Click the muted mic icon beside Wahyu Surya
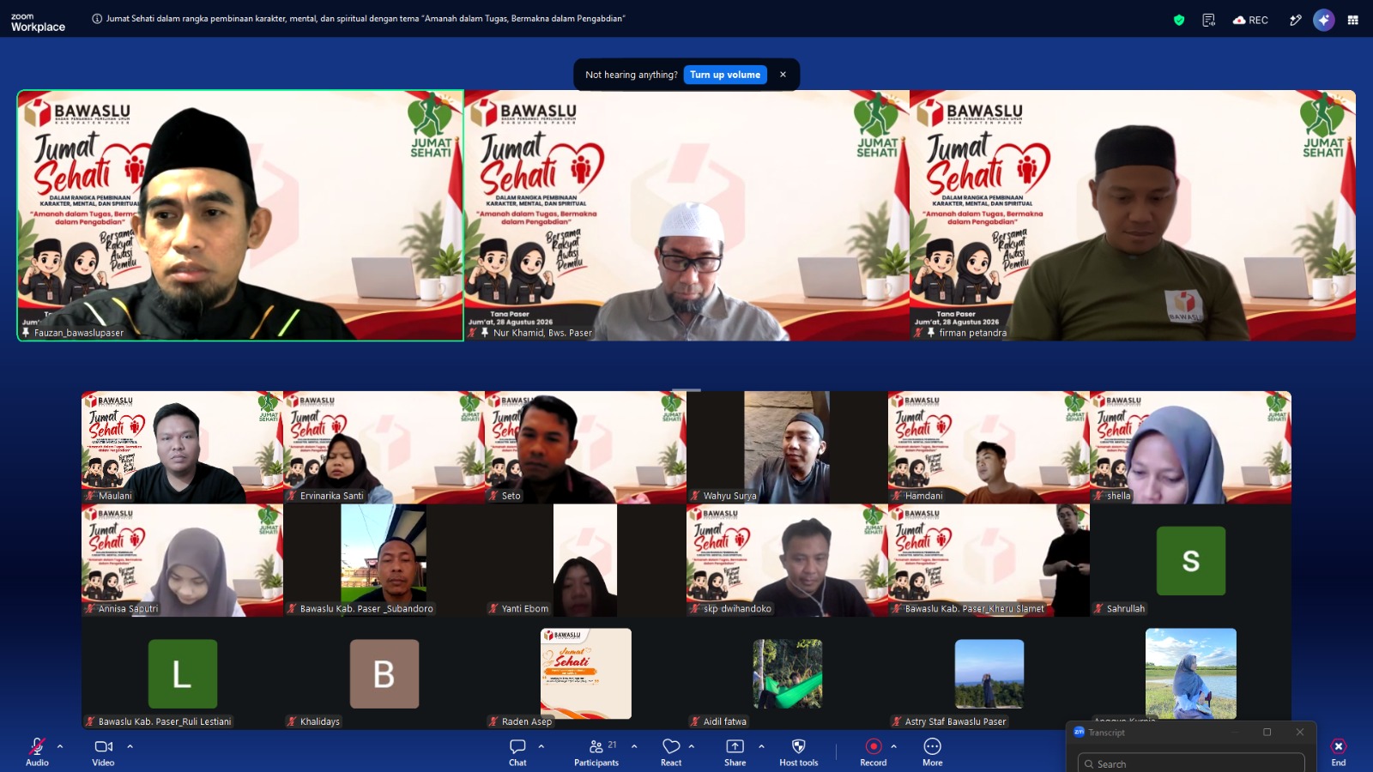The width and height of the screenshot is (1373, 772). point(695,496)
